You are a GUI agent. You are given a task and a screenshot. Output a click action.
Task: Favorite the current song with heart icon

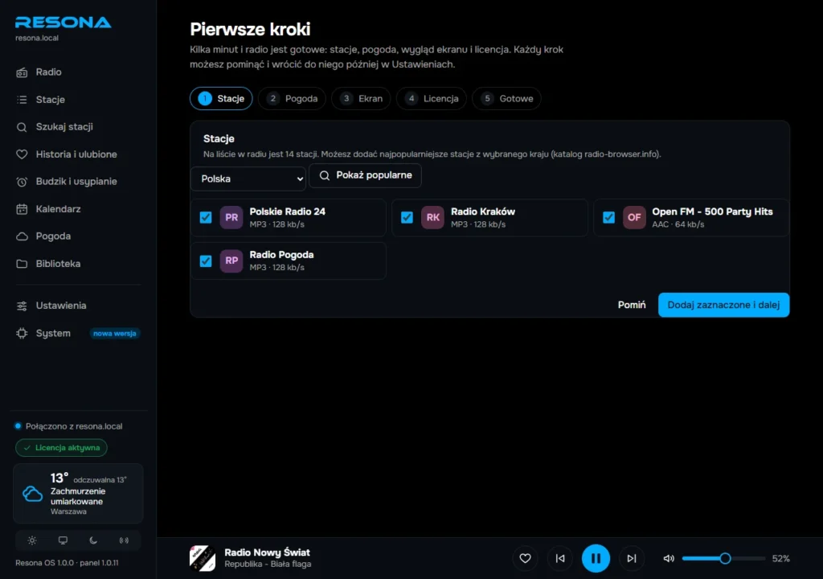525,558
